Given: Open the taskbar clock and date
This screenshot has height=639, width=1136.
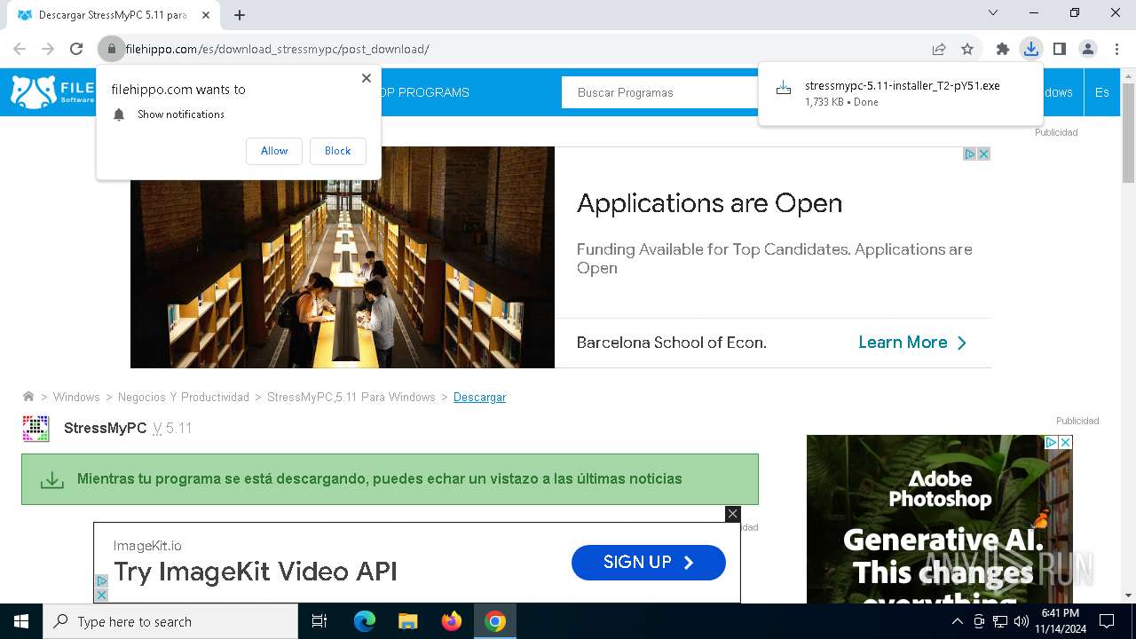Looking at the screenshot, I should tap(1061, 621).
